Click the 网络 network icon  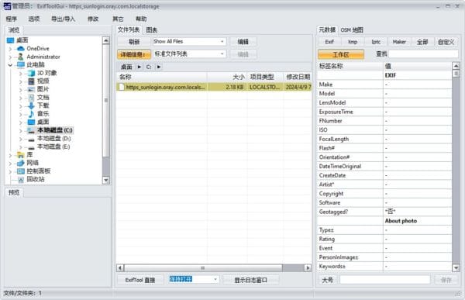tap(21, 163)
